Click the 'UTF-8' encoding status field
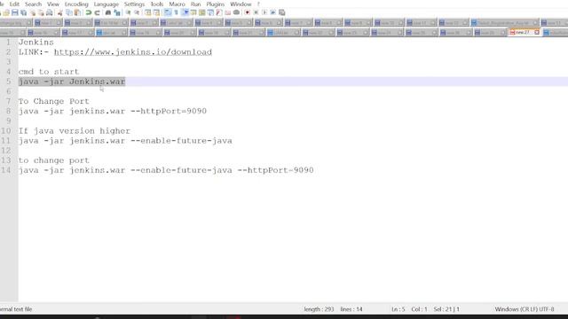568x319 pixels. [547, 309]
